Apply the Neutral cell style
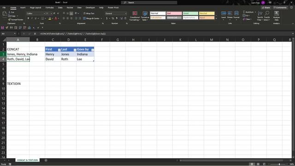The image size is (295, 166). (x=207, y=13)
